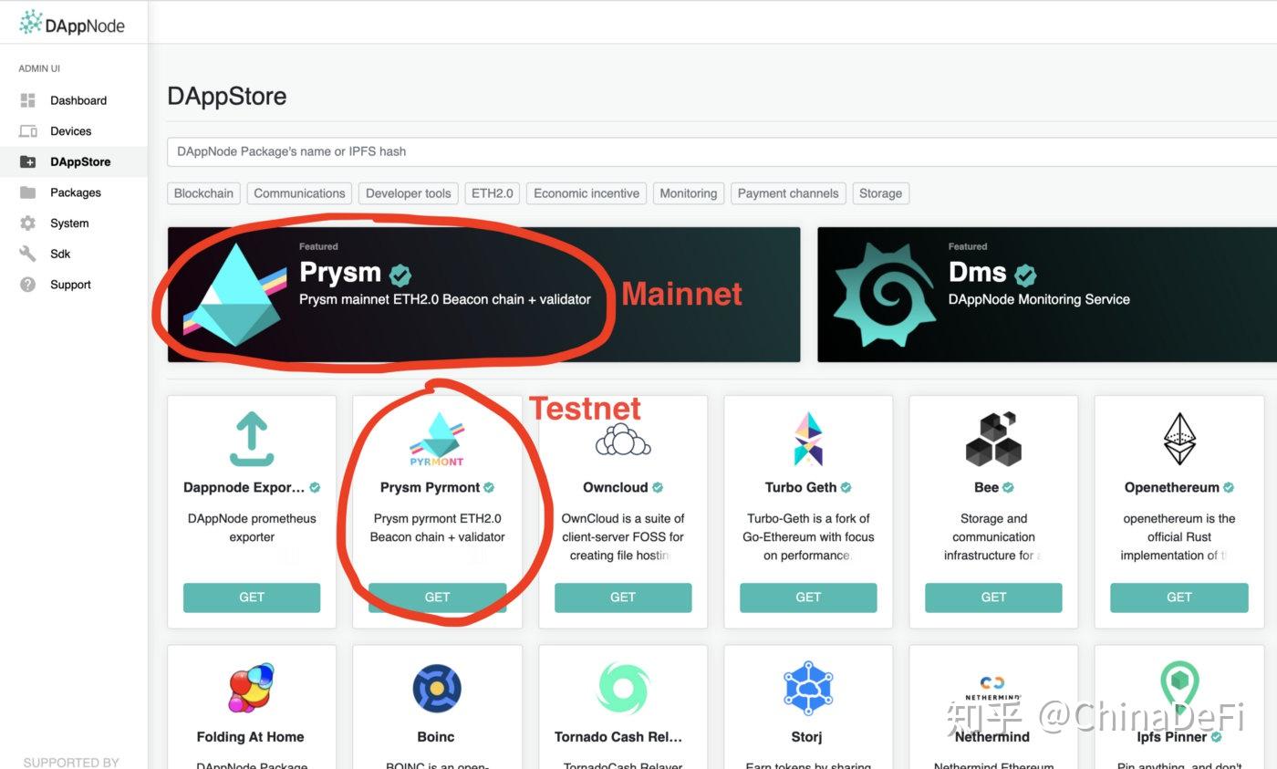The width and height of the screenshot is (1277, 769).
Task: Click GET on Prysm Pyrmont card
Action: (x=437, y=598)
